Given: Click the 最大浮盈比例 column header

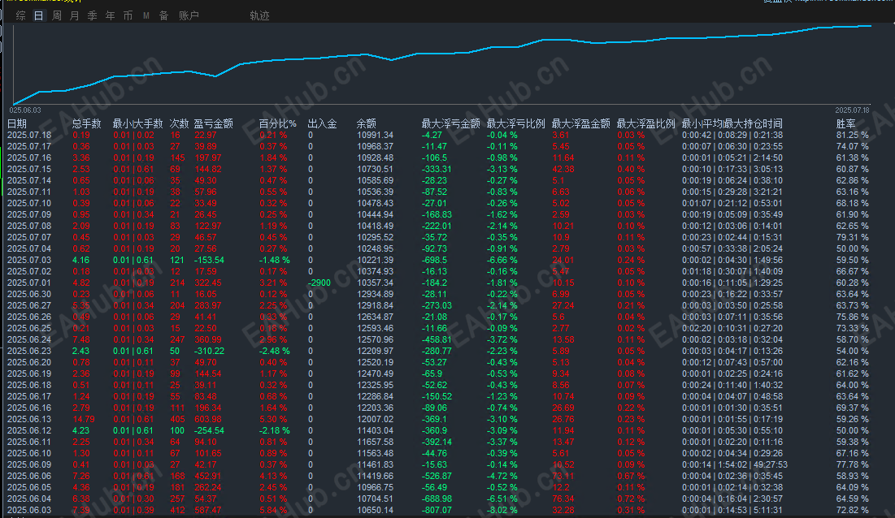Looking at the screenshot, I should click(x=645, y=123).
